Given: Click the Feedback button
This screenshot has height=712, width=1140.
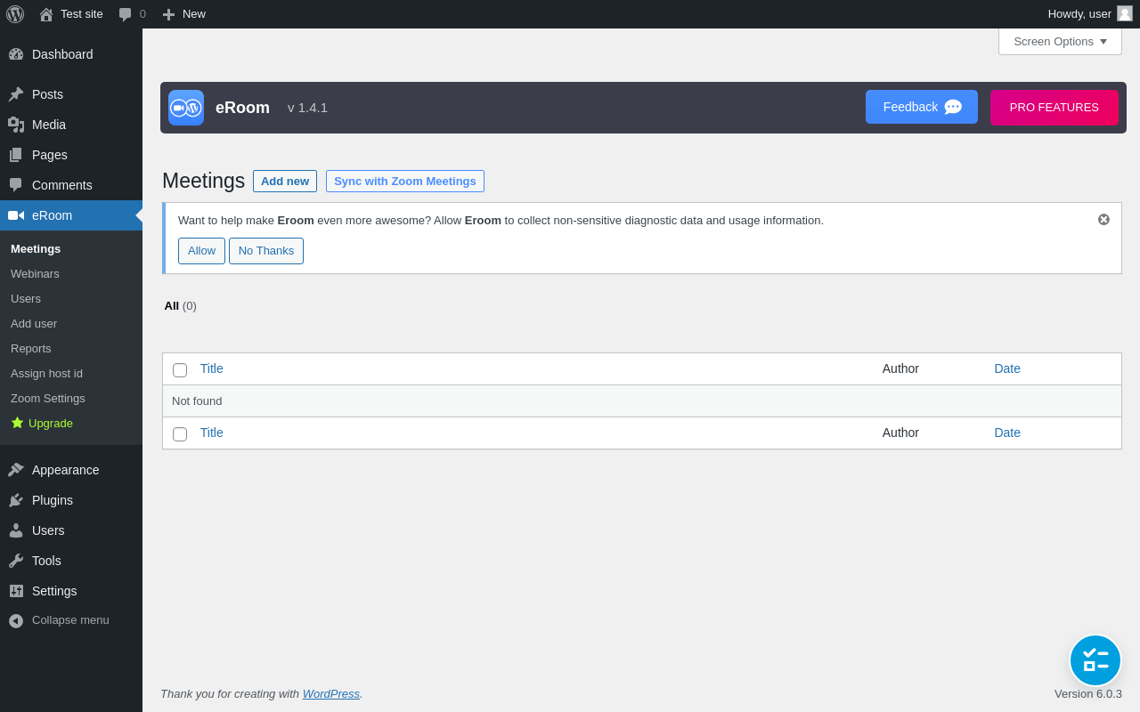Looking at the screenshot, I should [922, 107].
